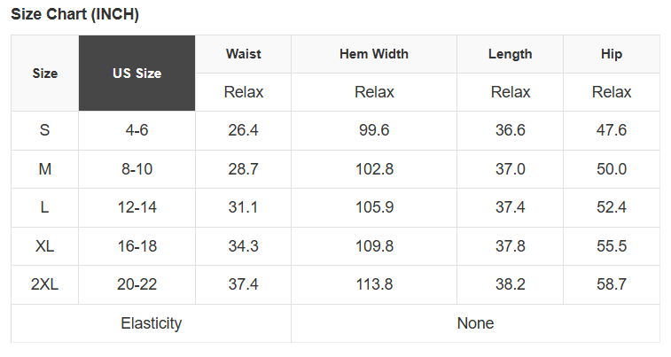Screen dimensions: 671x357
Task: Select the dark US Size header cell
Action: click(x=137, y=74)
